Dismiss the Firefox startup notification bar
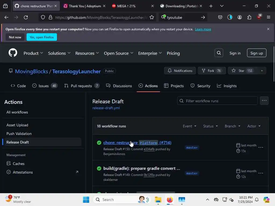 268,29
